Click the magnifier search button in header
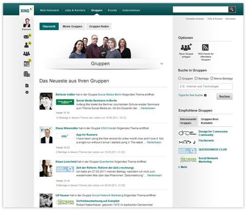Viewport: 246px width, 210px height. pos(232,9)
